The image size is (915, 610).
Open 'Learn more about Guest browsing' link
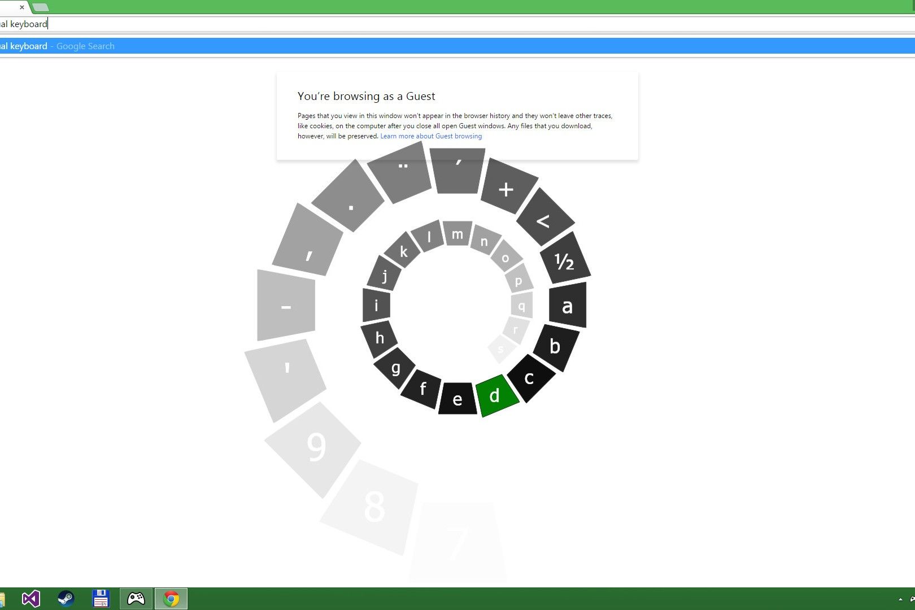tap(431, 136)
